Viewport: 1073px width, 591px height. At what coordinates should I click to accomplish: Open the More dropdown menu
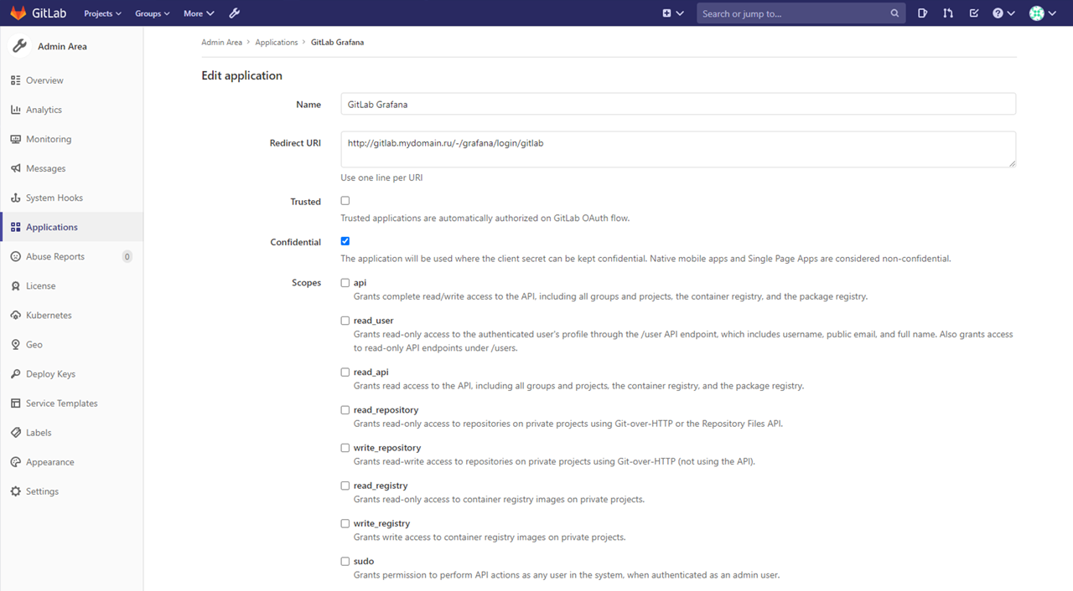tap(199, 13)
